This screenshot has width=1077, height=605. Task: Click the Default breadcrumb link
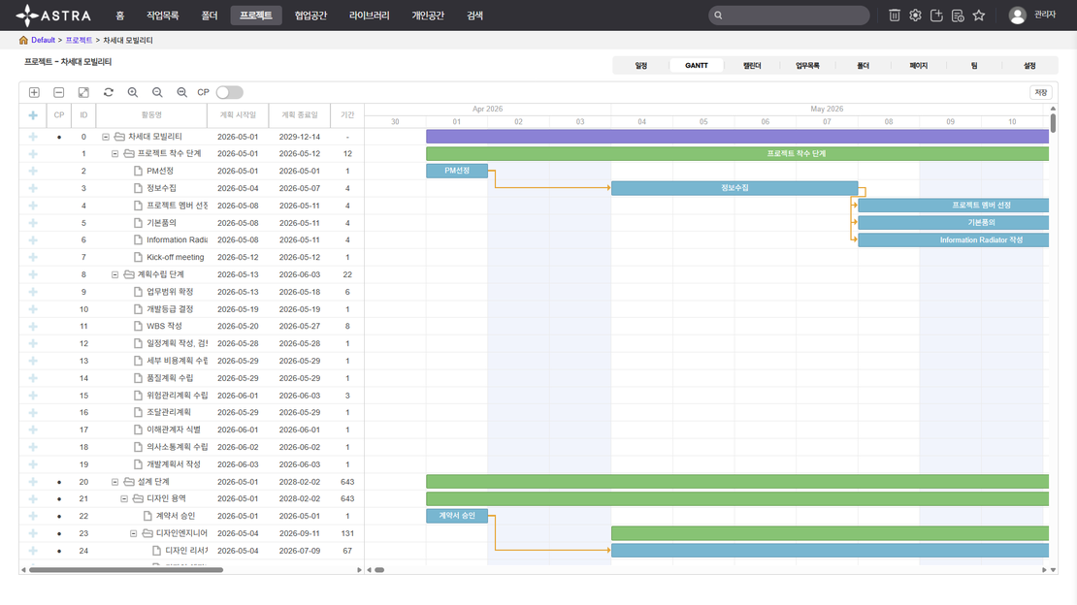tap(44, 40)
